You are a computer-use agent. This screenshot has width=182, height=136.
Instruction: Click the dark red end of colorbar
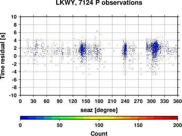pyautogui.click(x=174, y=118)
